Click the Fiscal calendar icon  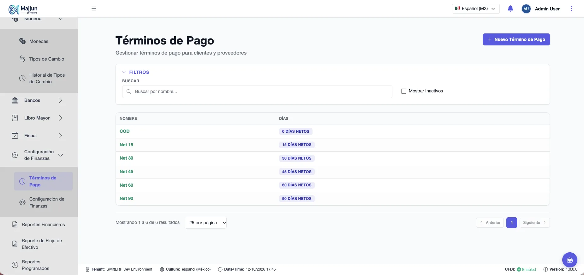click(15, 136)
